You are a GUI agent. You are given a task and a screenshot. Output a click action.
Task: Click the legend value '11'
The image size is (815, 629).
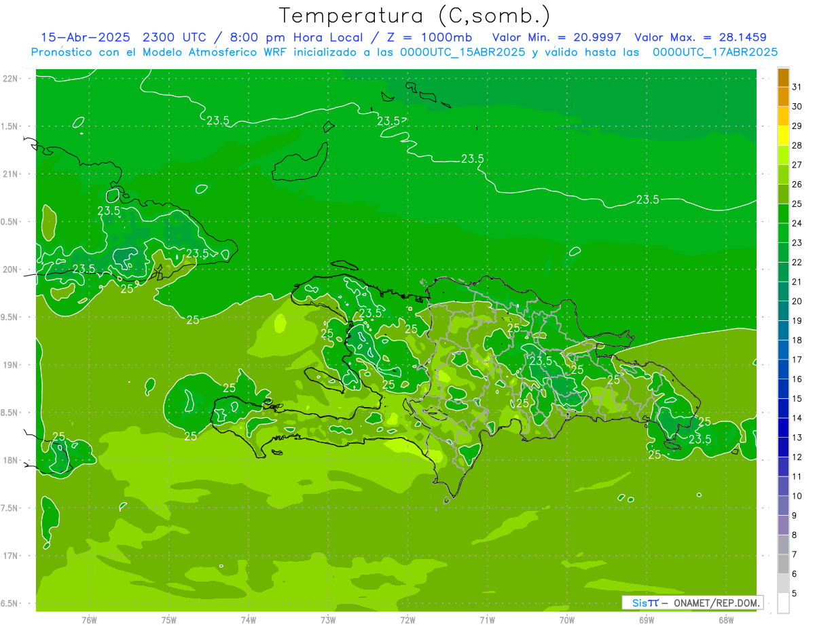pos(797,477)
